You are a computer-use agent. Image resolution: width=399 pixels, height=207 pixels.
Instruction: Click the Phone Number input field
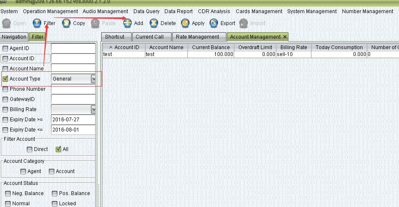(x=73, y=90)
